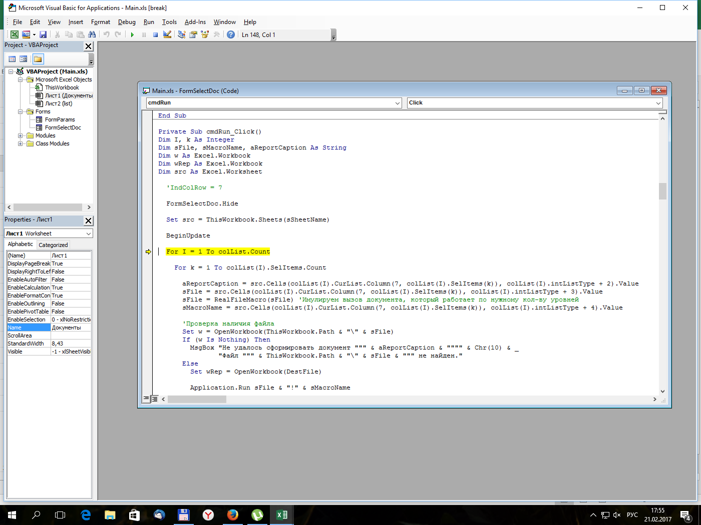This screenshot has width=701, height=525.
Task: Open the Лист1 Worksheet object dropdown
Action: tap(88, 233)
